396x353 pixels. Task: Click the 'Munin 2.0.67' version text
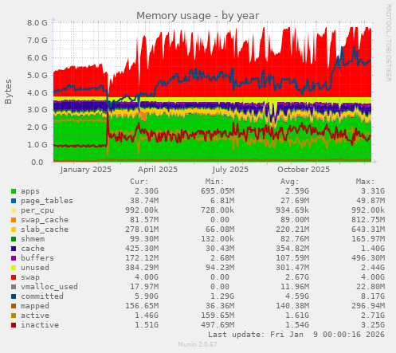pyautogui.click(x=198, y=344)
